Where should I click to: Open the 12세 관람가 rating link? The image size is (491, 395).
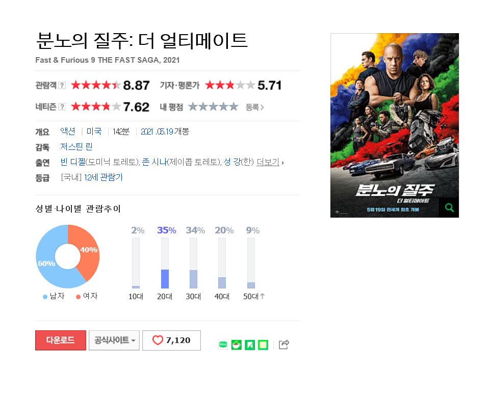[104, 177]
